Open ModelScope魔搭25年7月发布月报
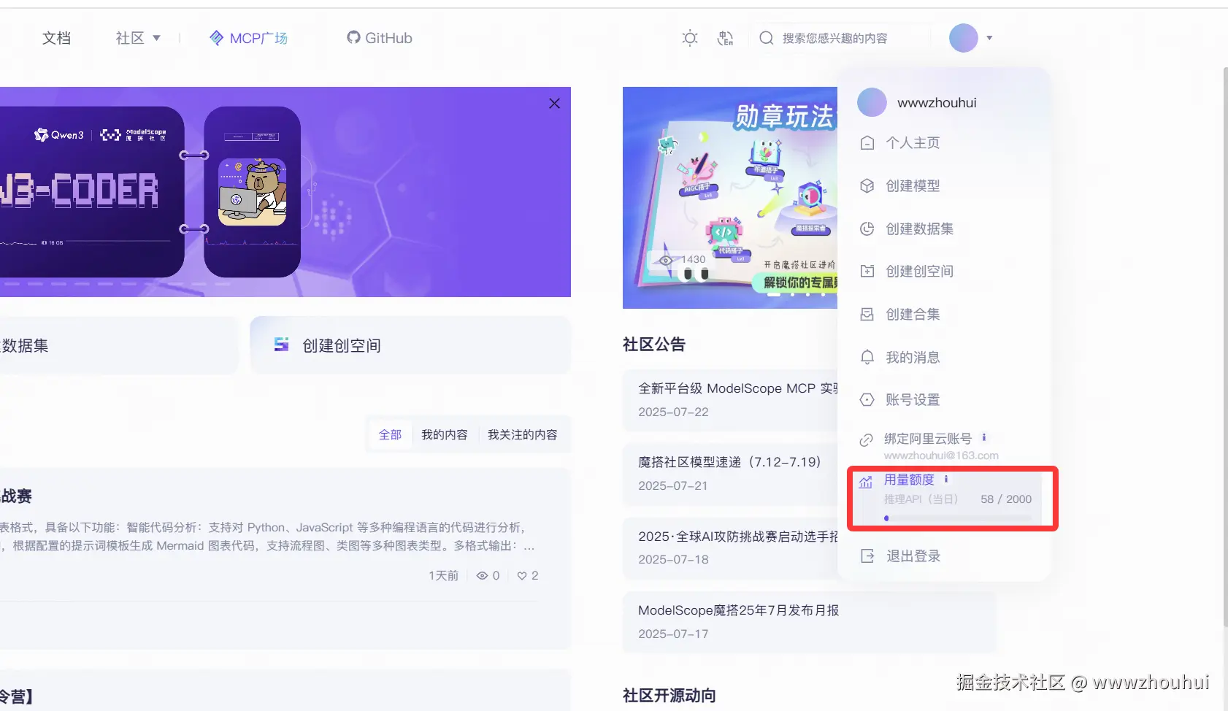The width and height of the screenshot is (1228, 711). click(x=738, y=610)
